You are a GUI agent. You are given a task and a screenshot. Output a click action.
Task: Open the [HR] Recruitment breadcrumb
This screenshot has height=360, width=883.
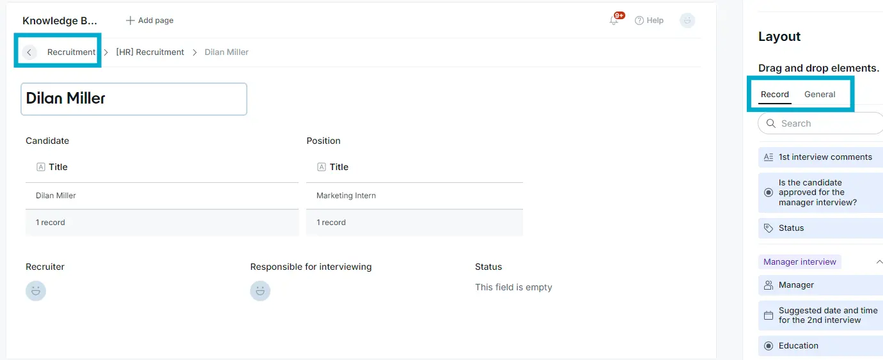coord(150,52)
